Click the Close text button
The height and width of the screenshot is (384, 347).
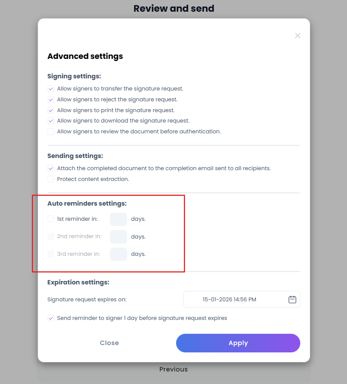click(109, 343)
